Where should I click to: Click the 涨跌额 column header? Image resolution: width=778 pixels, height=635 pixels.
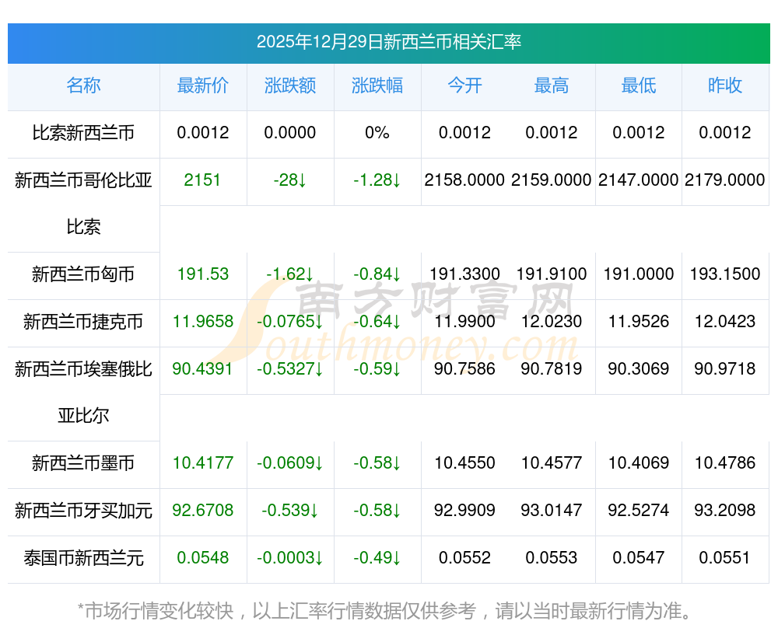[x=290, y=85]
